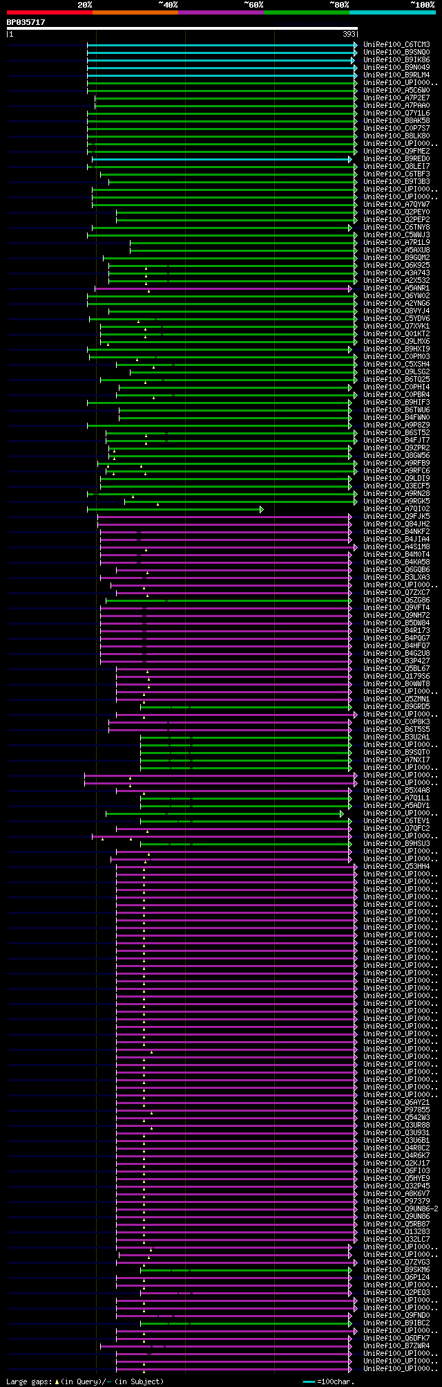
Task: Select label UniRef100_A7QYW7
Action: click(396, 204)
